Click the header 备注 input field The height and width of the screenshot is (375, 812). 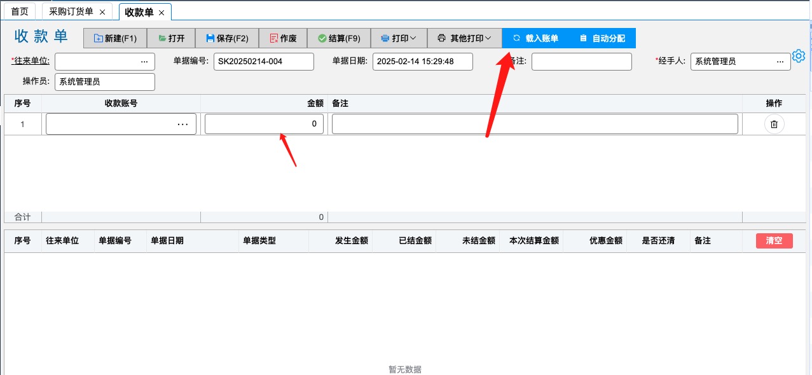[582, 61]
